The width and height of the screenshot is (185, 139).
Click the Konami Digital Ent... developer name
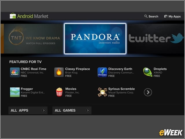click(33, 93)
